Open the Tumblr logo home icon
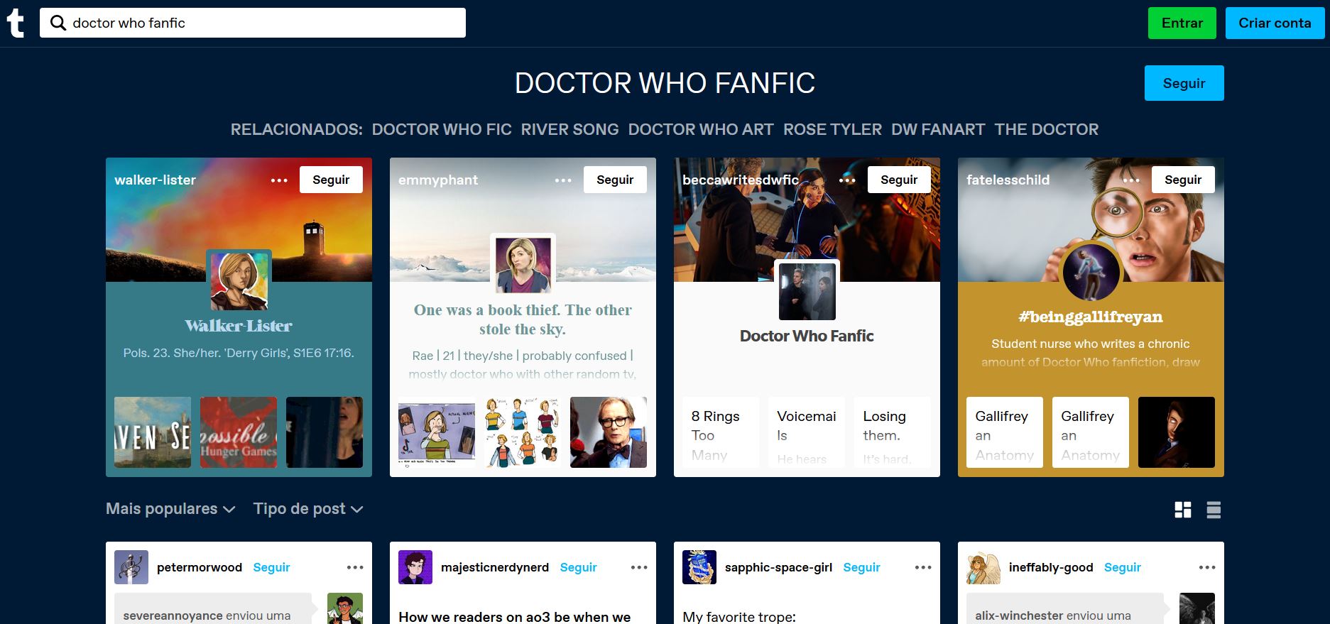 point(16,23)
